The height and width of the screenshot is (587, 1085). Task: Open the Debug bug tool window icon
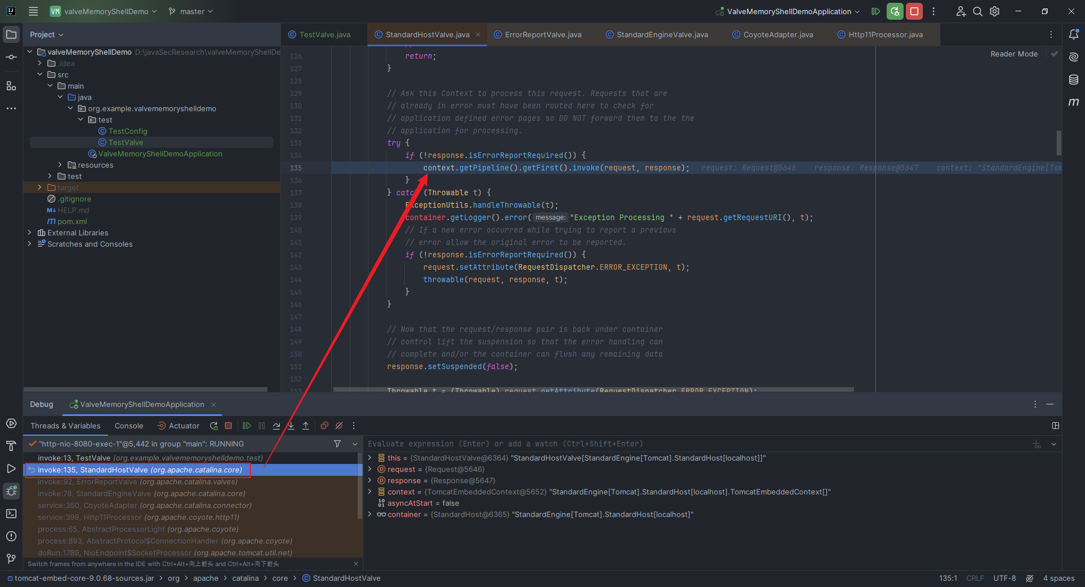click(11, 491)
